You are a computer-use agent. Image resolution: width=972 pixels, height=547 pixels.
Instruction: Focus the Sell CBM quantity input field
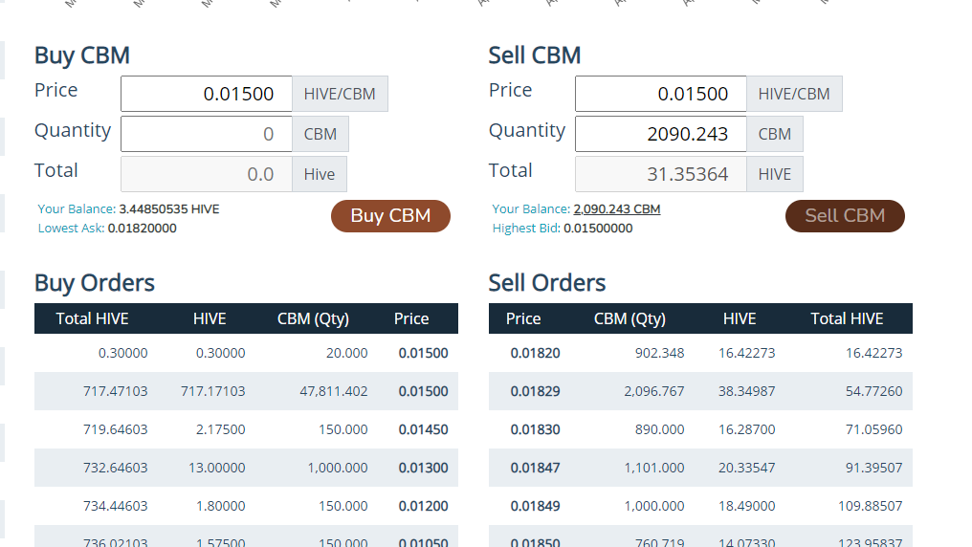coord(661,135)
